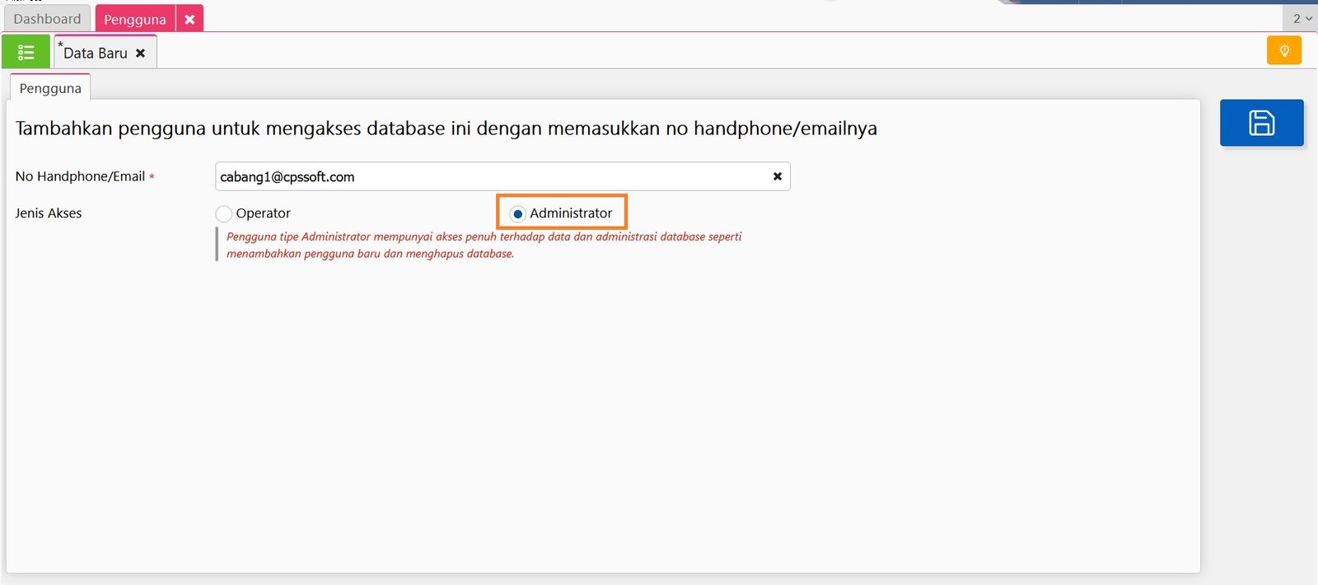Click the orange lightbulb hint icon
The image size is (1318, 585).
click(x=1283, y=50)
